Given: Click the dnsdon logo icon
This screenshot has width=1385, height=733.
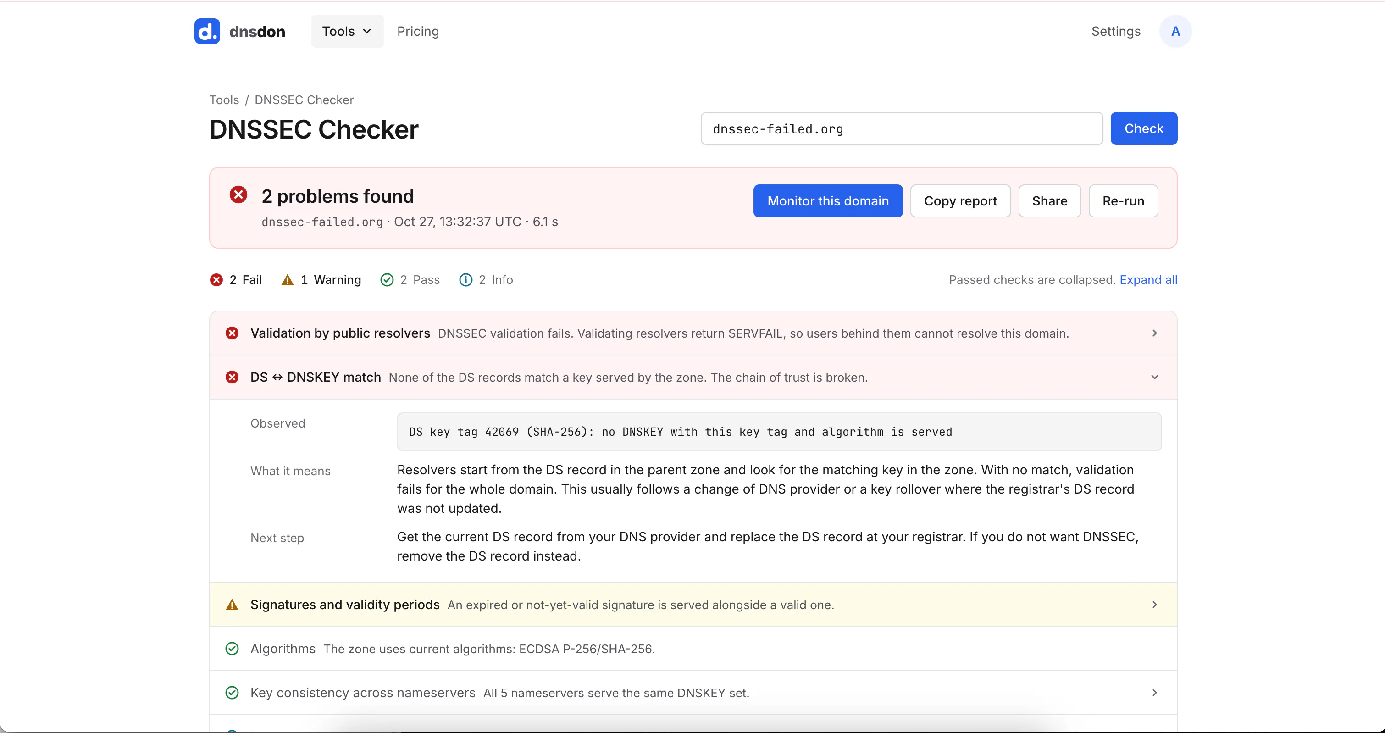Looking at the screenshot, I should [x=207, y=31].
